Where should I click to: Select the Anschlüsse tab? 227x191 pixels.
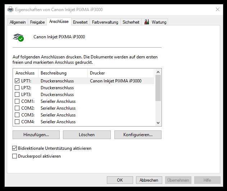pos(59,22)
